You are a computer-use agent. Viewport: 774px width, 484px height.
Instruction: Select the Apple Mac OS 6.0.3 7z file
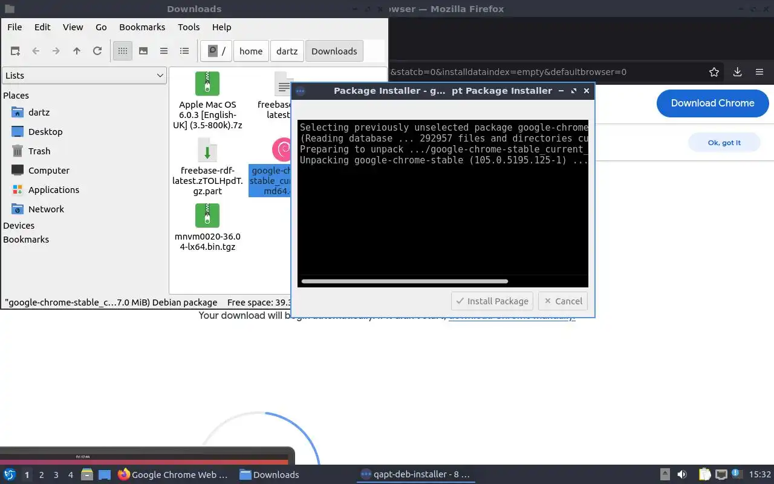(x=207, y=100)
